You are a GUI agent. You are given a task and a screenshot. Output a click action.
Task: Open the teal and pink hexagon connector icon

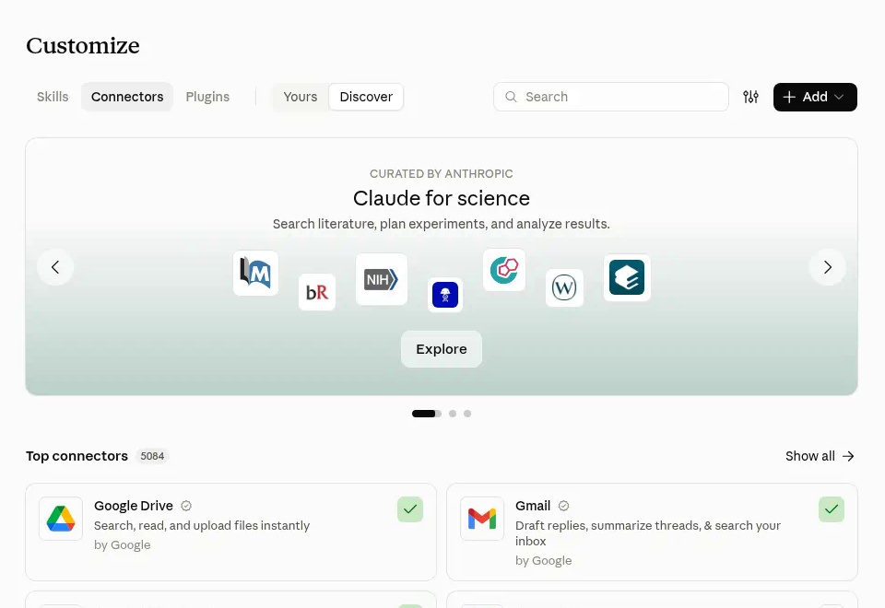click(504, 270)
